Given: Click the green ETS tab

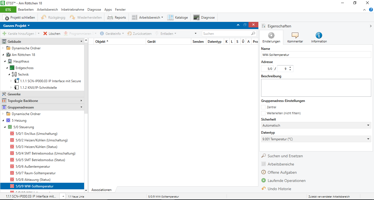Looking at the screenshot, I should pos(8,10).
